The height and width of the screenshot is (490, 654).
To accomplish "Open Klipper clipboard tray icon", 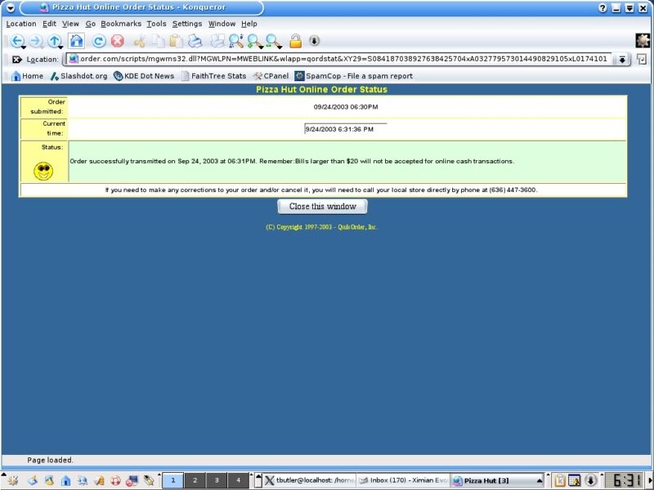I will tap(560, 480).
